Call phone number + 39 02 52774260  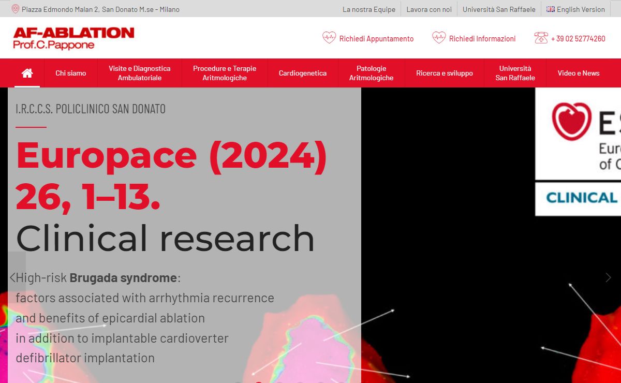[578, 38]
